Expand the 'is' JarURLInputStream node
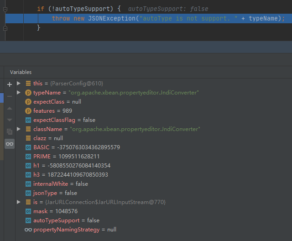 point(19,202)
